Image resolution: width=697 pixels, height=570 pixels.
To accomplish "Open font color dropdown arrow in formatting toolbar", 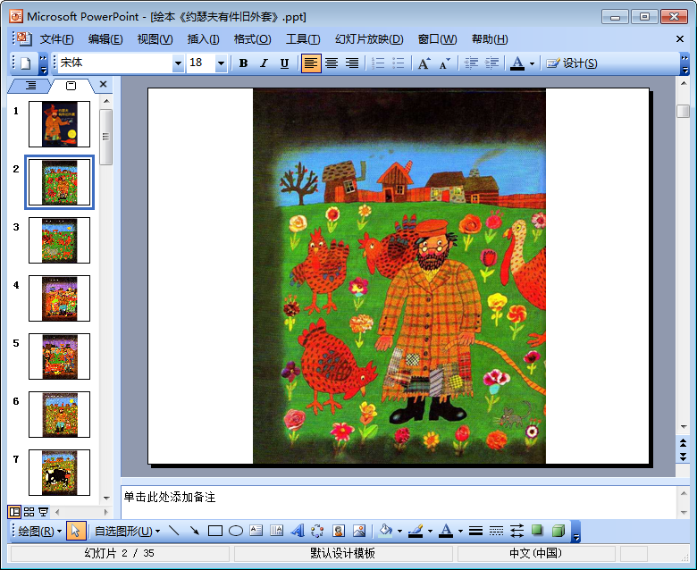I will (x=532, y=63).
